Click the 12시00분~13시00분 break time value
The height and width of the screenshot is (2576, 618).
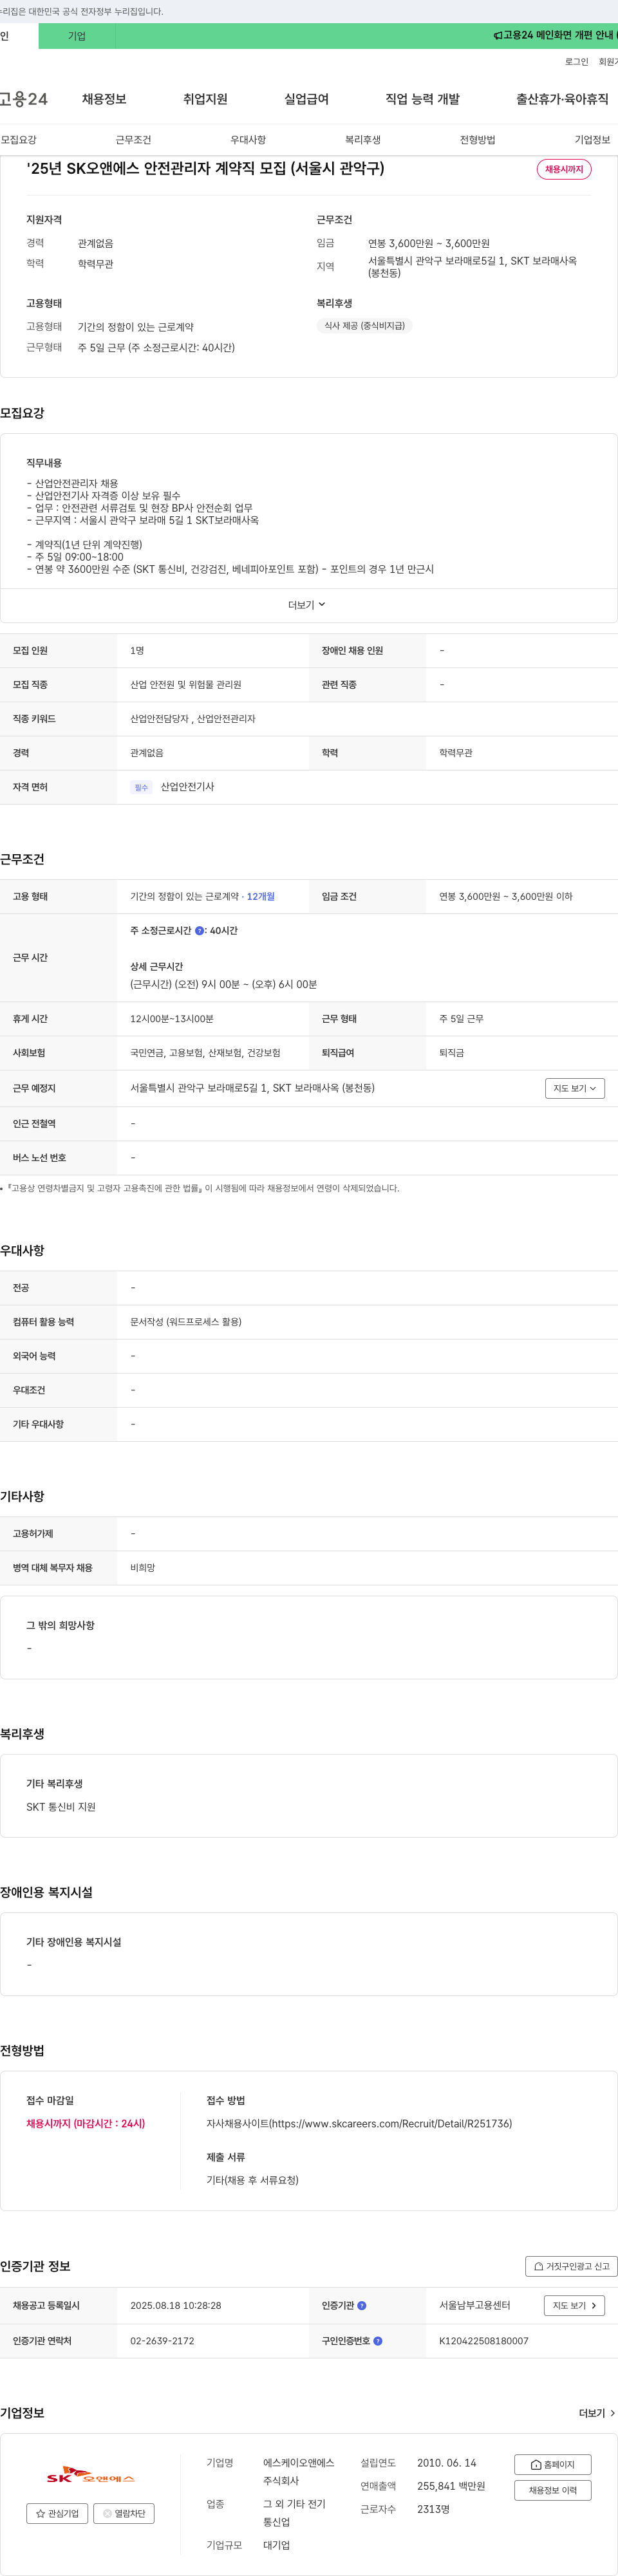(172, 1019)
